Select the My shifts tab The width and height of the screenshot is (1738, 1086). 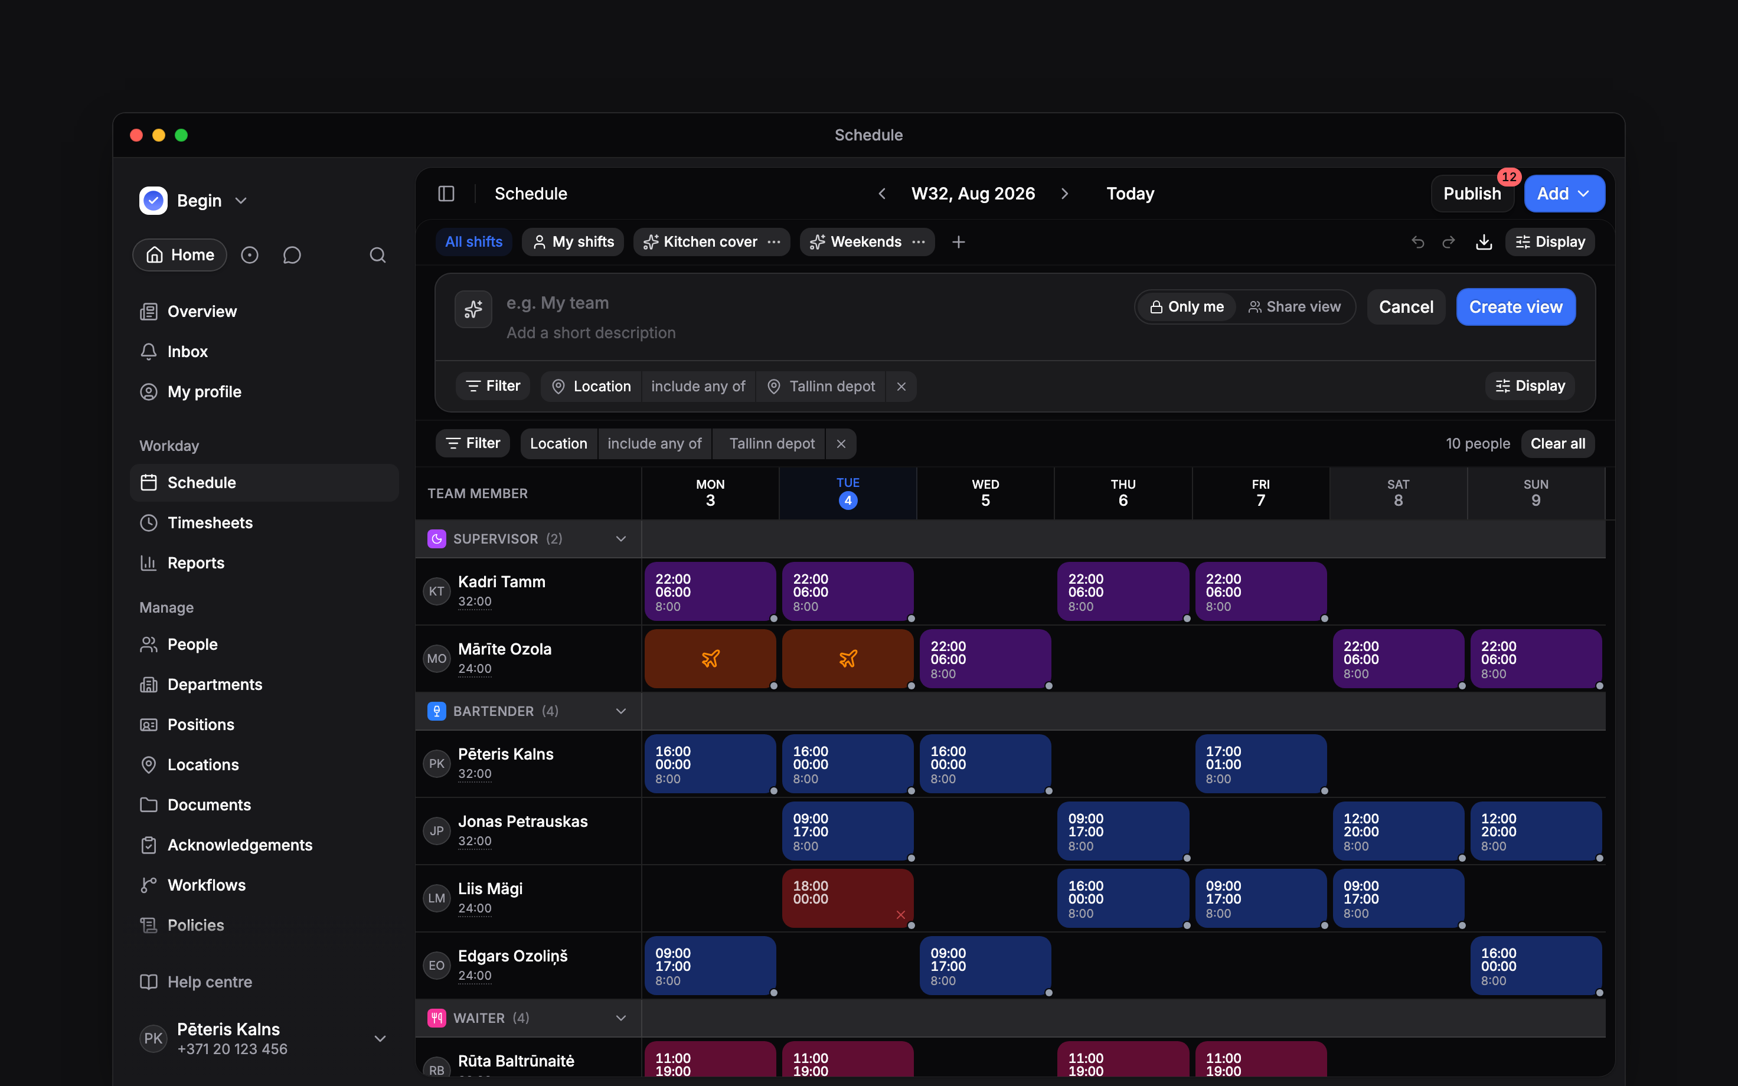(573, 242)
